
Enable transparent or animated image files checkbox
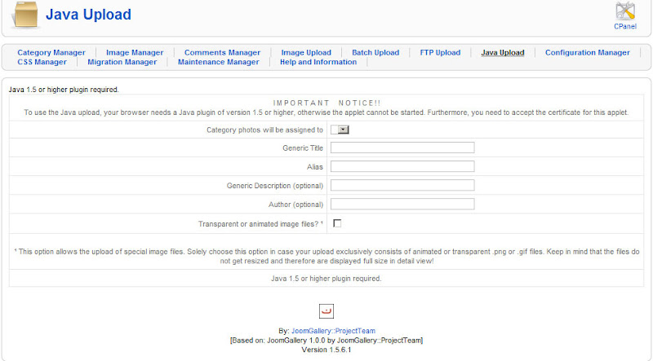pos(337,223)
